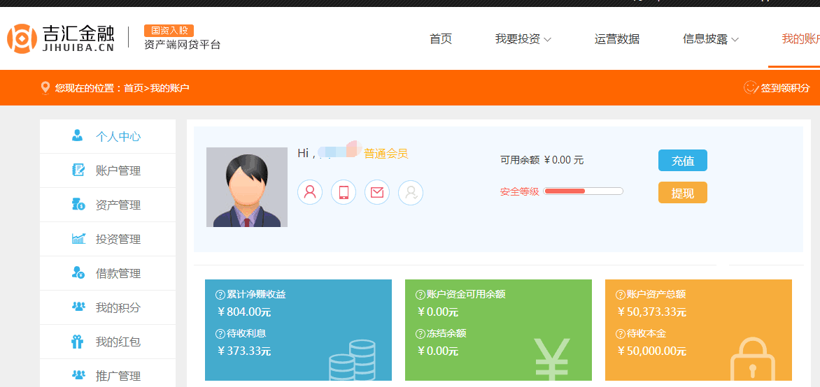Click the user verification icon under the greeting
The image size is (820, 387).
point(310,192)
